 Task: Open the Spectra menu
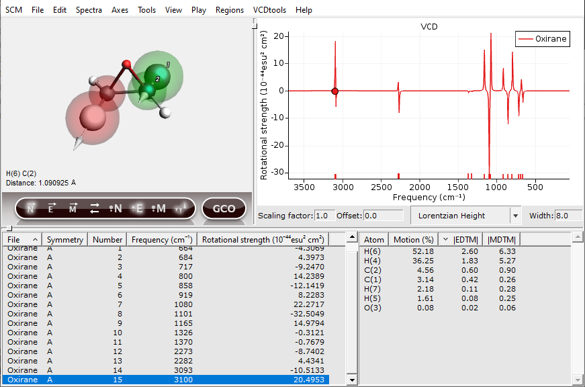pos(89,10)
